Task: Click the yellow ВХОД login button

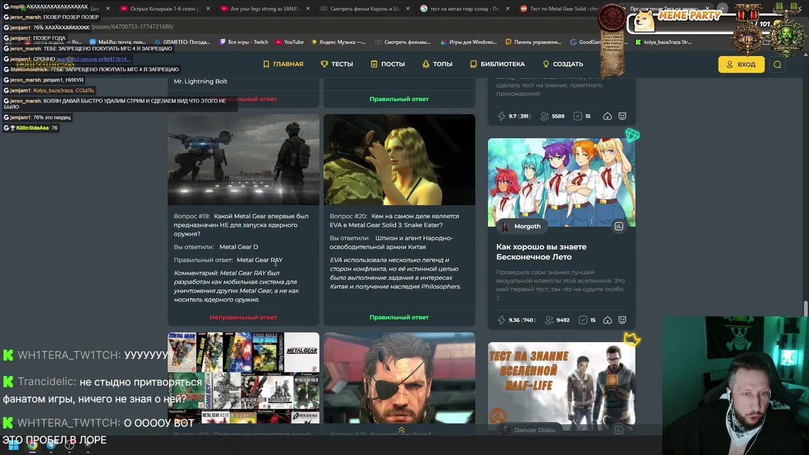Action: (x=741, y=64)
